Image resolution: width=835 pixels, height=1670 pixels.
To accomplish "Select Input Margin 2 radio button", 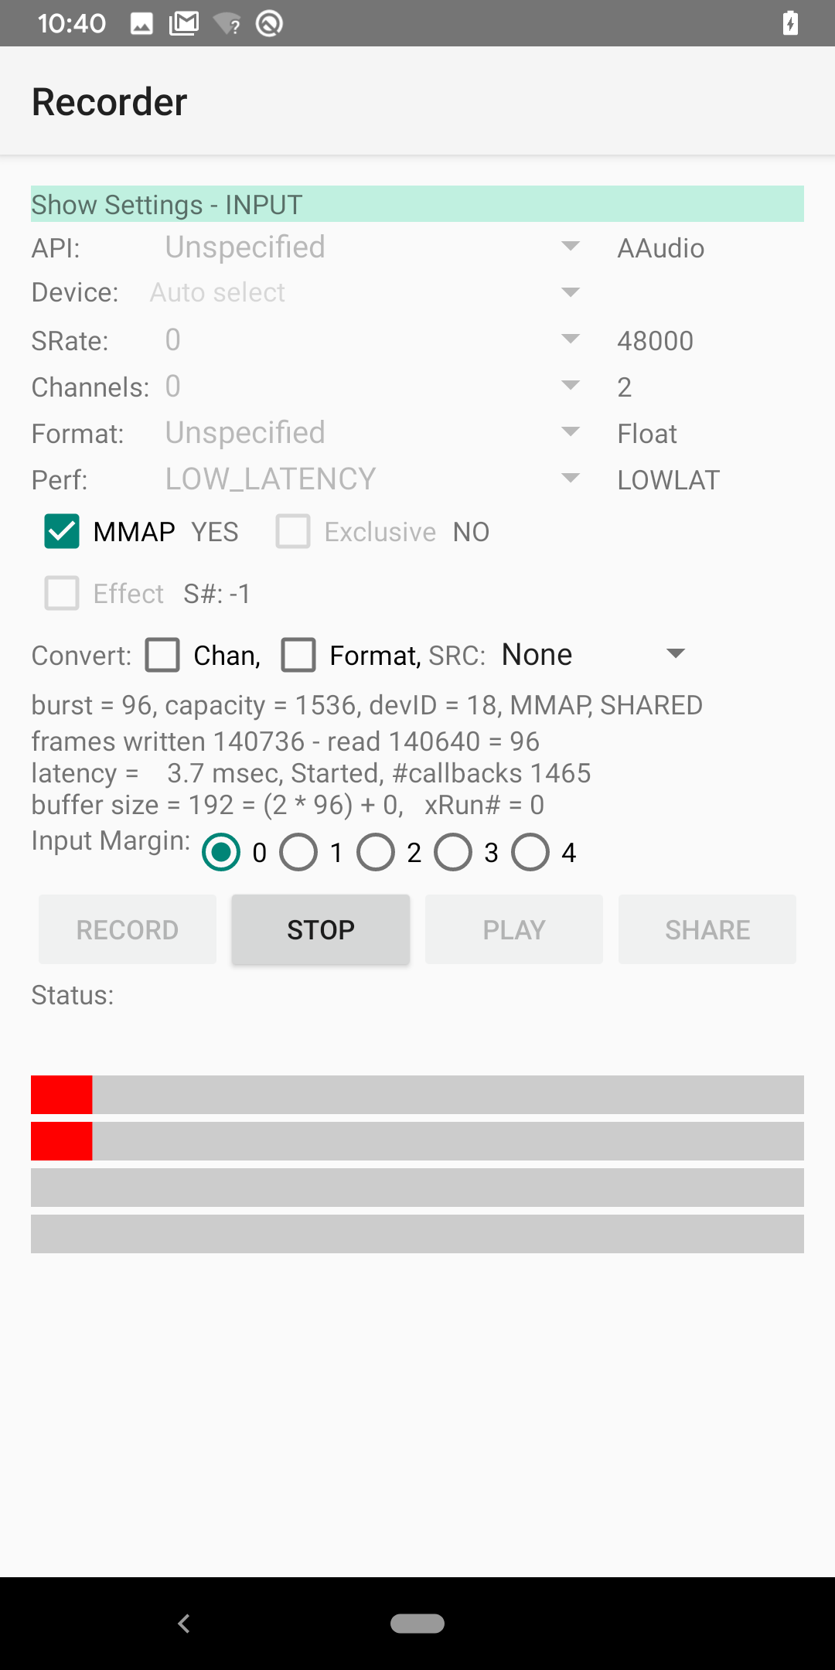I will coord(376,852).
